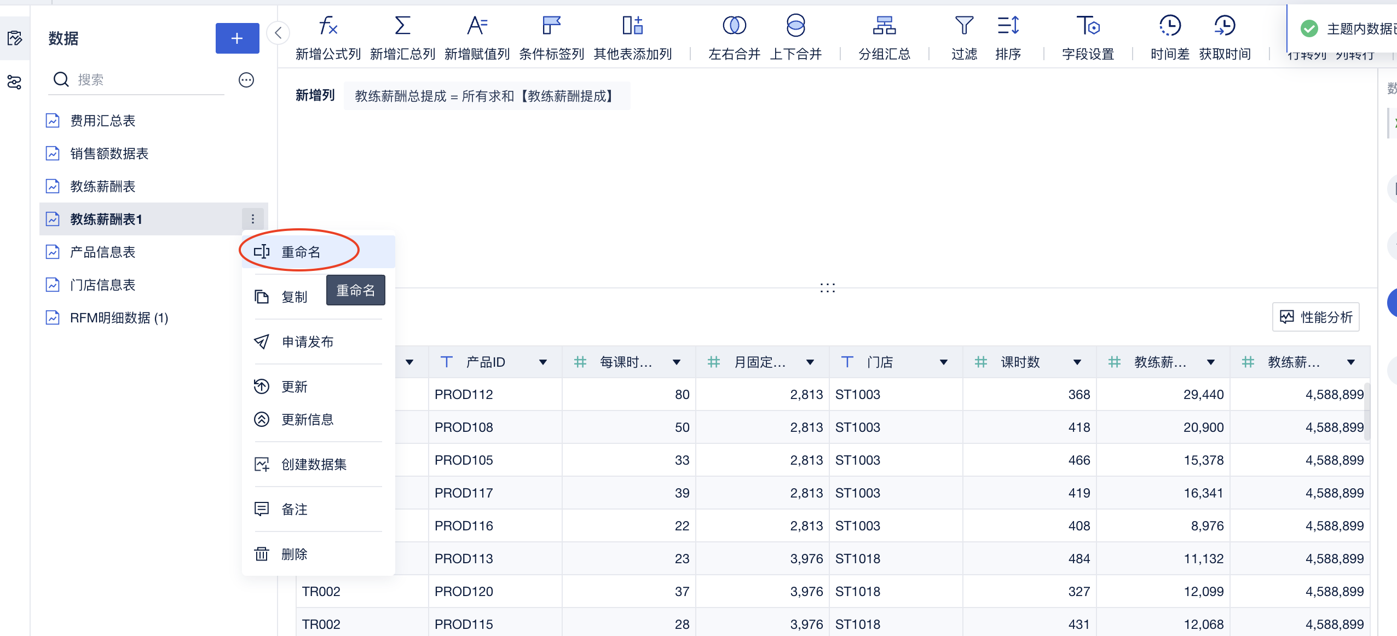Open the 字段设置 tool
This screenshot has width=1397, height=636.
click(1088, 26)
